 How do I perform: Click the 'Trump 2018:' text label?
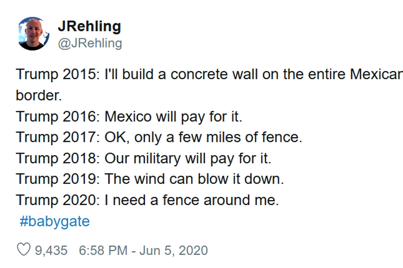coord(58,158)
